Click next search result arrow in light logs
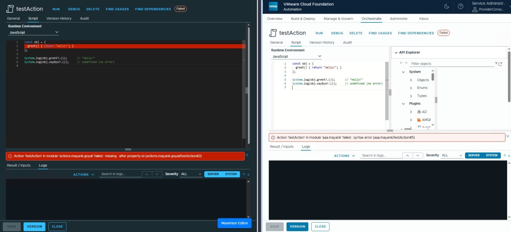Screen dimensions: 511x232 click(418, 156)
